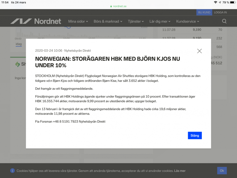Viewport: 237px width, 178px height.
Task: Close the news article with the X
Action: coord(199,51)
